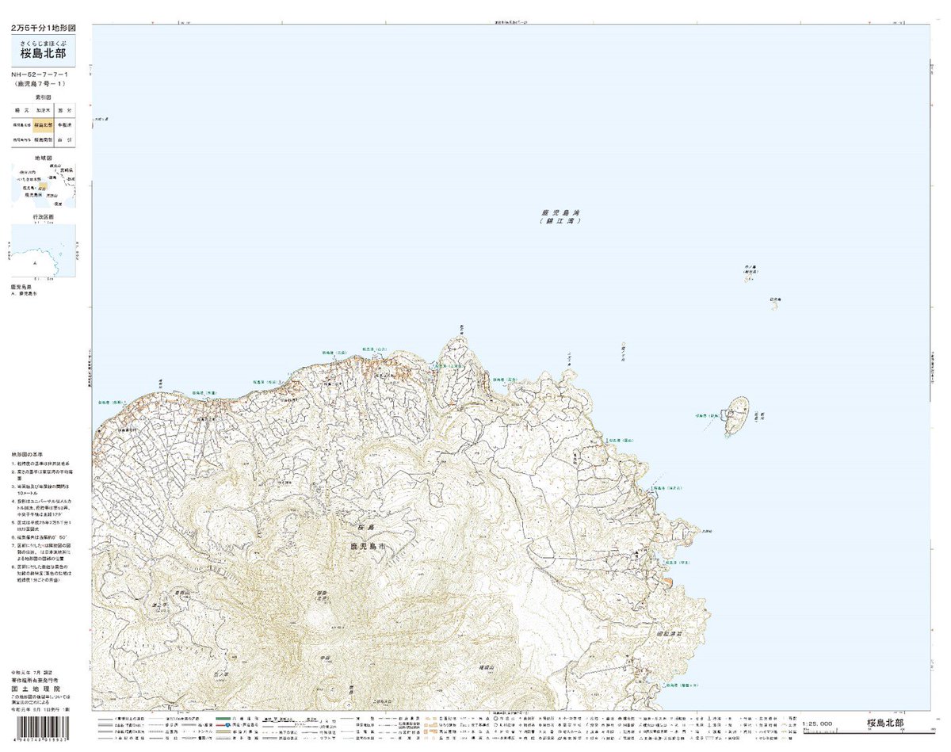This screenshot has width=951, height=752.
Task: Click the highlighted 桜島北部 cell in 索引図
Action: coord(44,125)
